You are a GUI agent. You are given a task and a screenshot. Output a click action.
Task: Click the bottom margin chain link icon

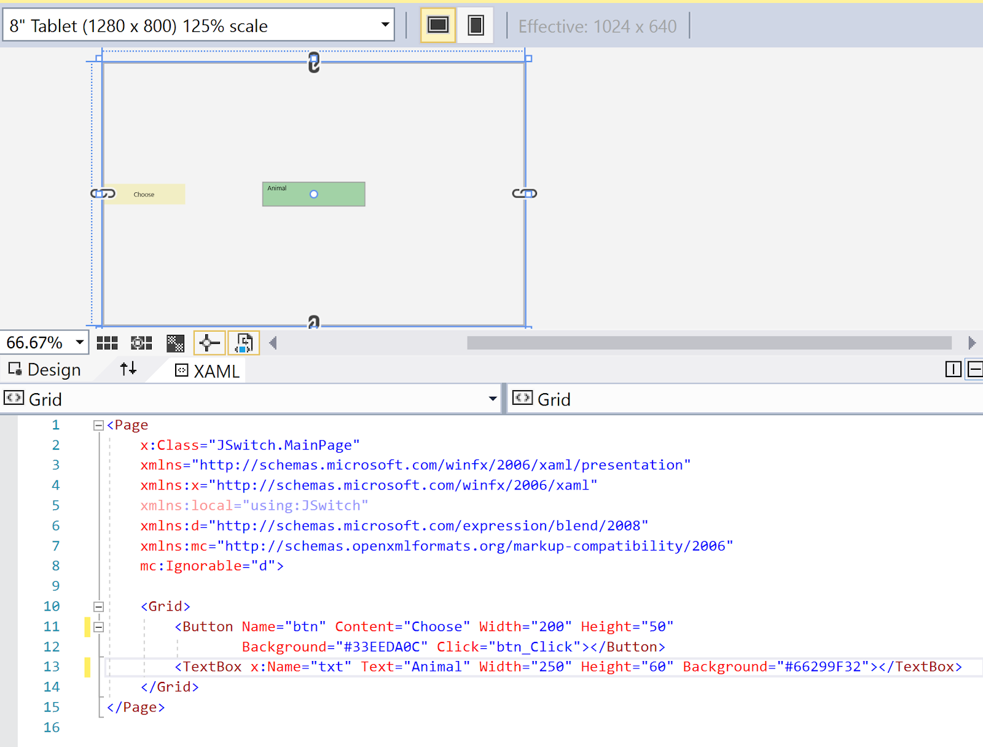point(314,322)
